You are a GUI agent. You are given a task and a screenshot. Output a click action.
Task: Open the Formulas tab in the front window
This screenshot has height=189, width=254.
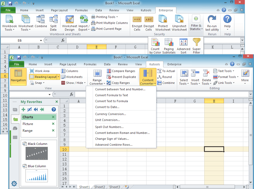click(90, 64)
